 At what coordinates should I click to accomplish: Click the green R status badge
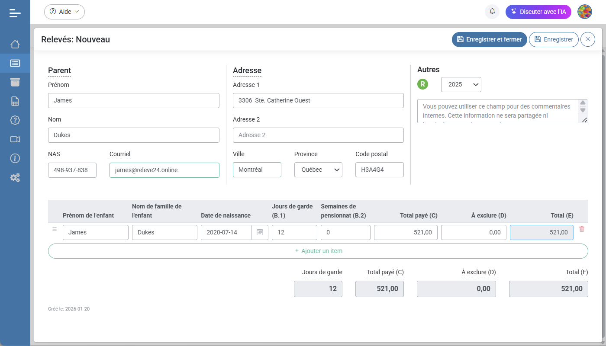[422, 84]
